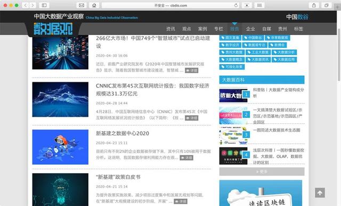Click the gray 更多 bar below 大数据百科
This screenshot has width=341, height=206.
[x=262, y=171]
